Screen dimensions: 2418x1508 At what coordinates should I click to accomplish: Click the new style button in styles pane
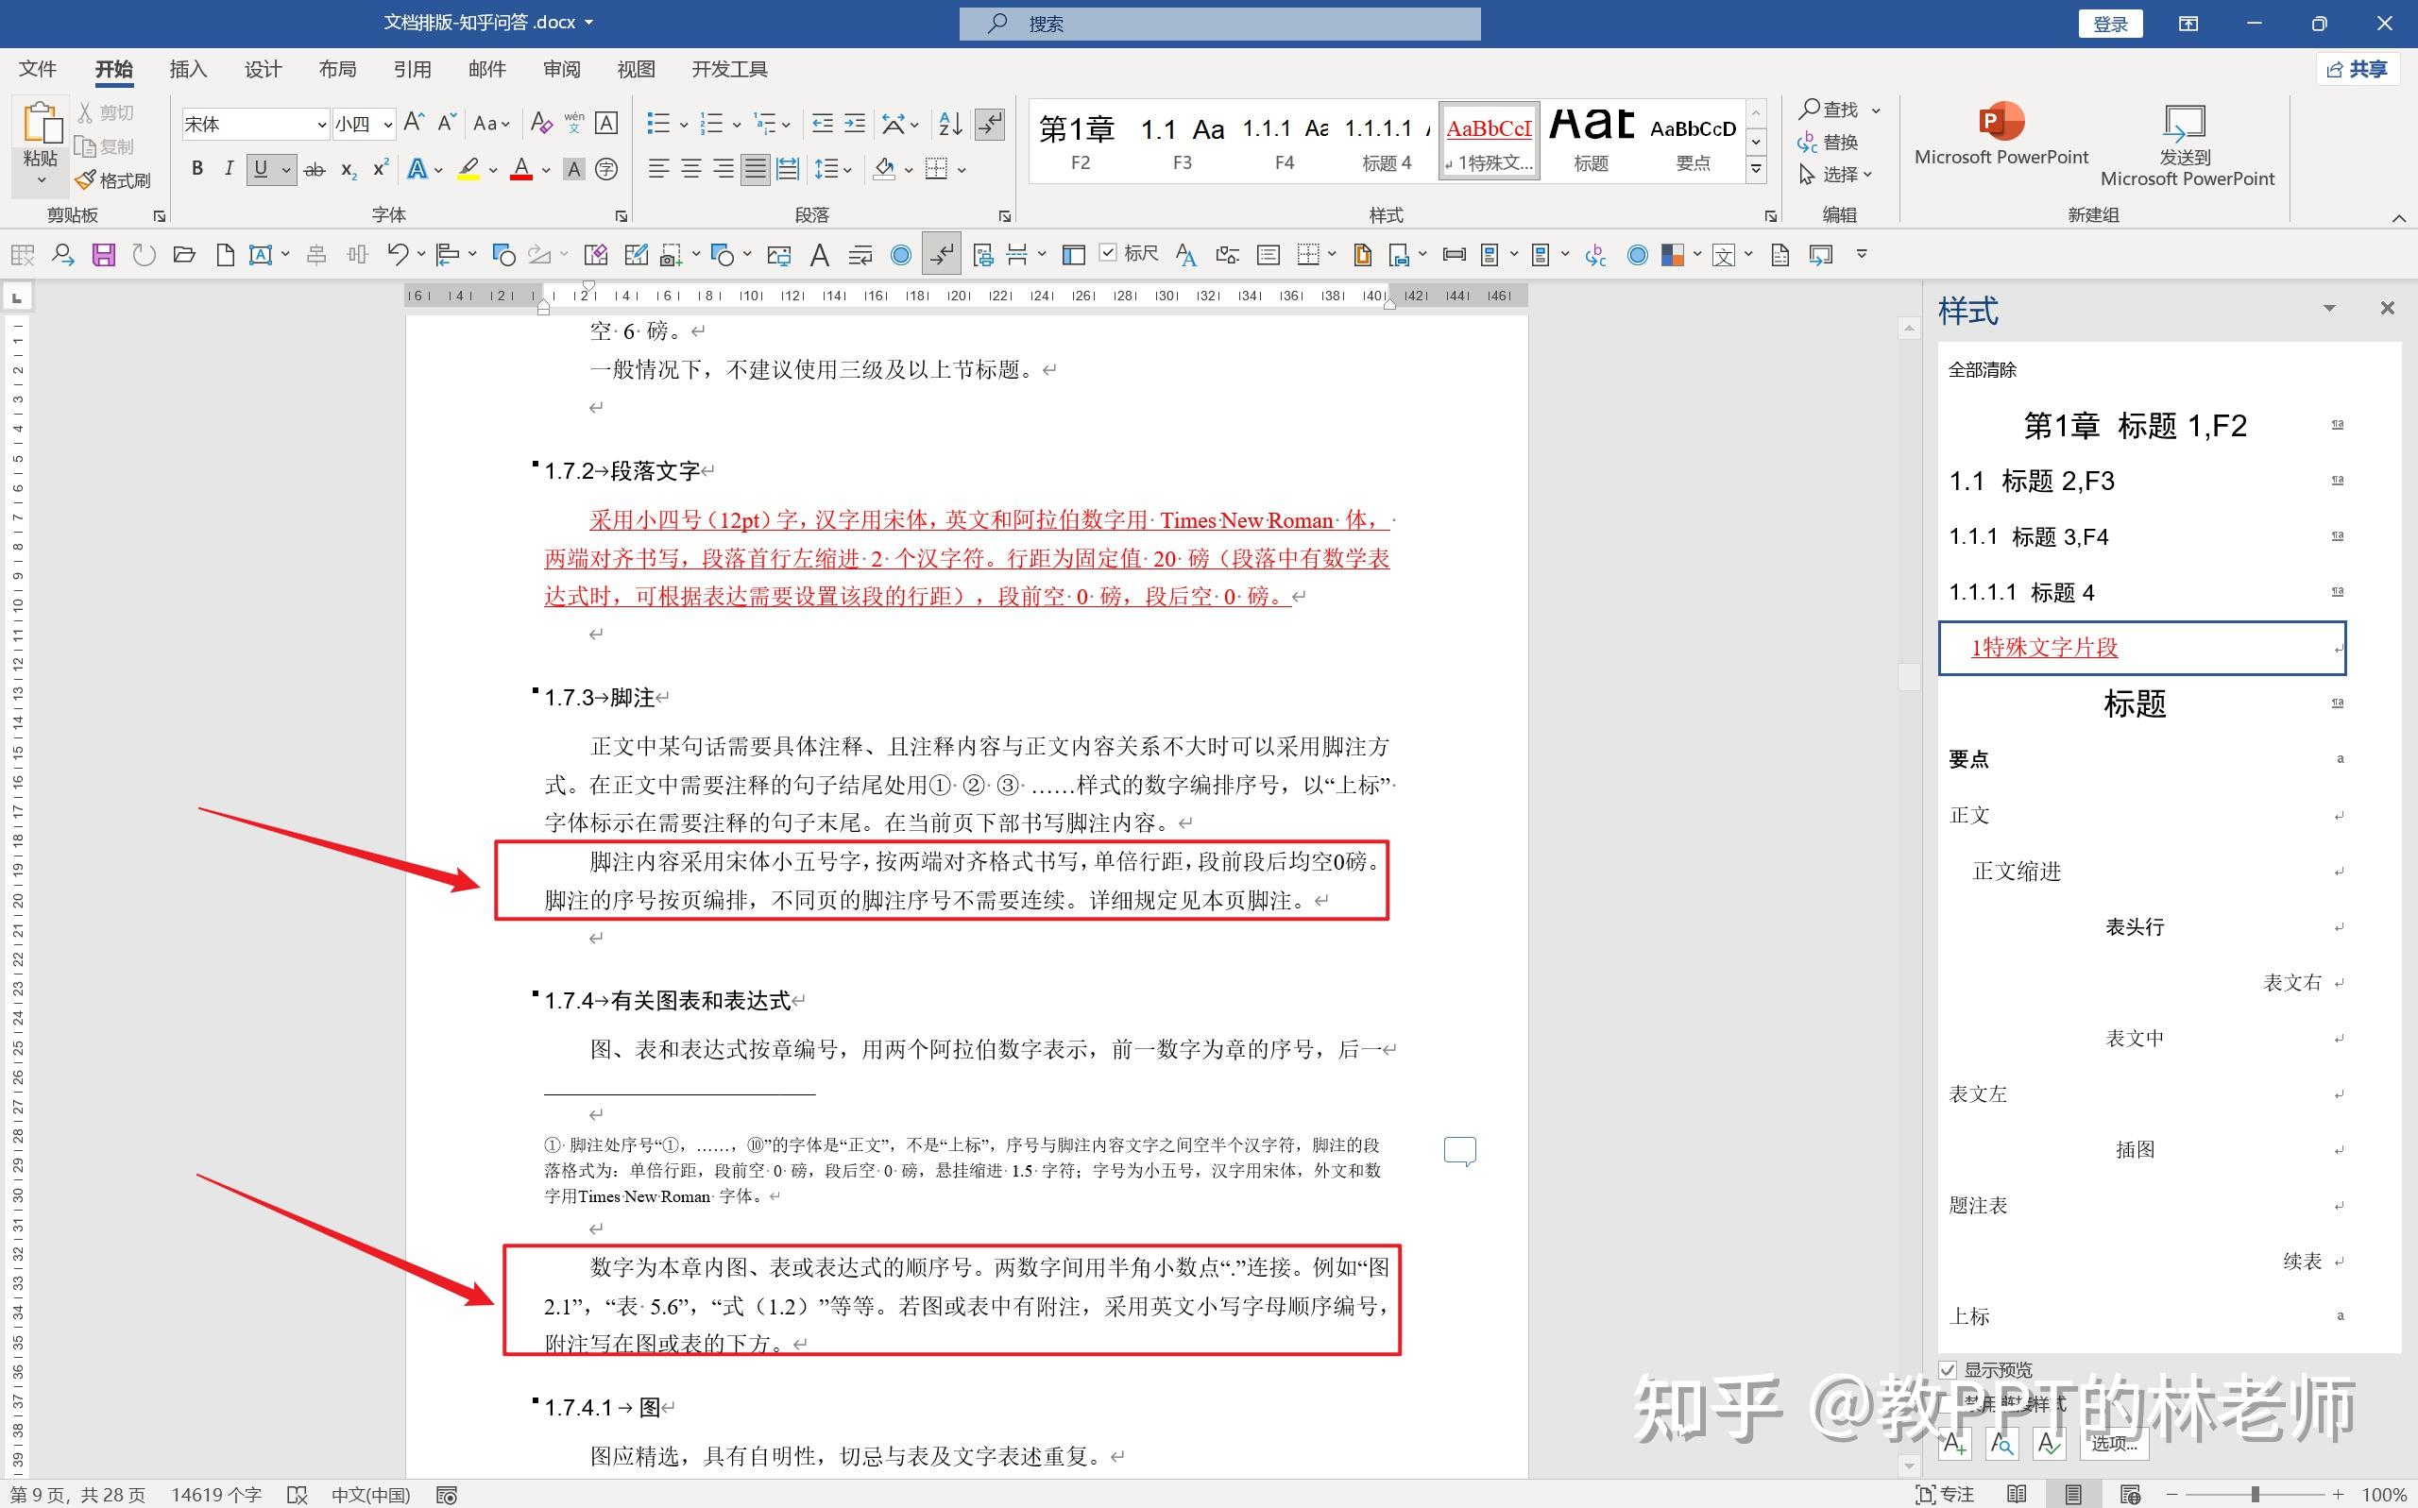pyautogui.click(x=1954, y=1442)
